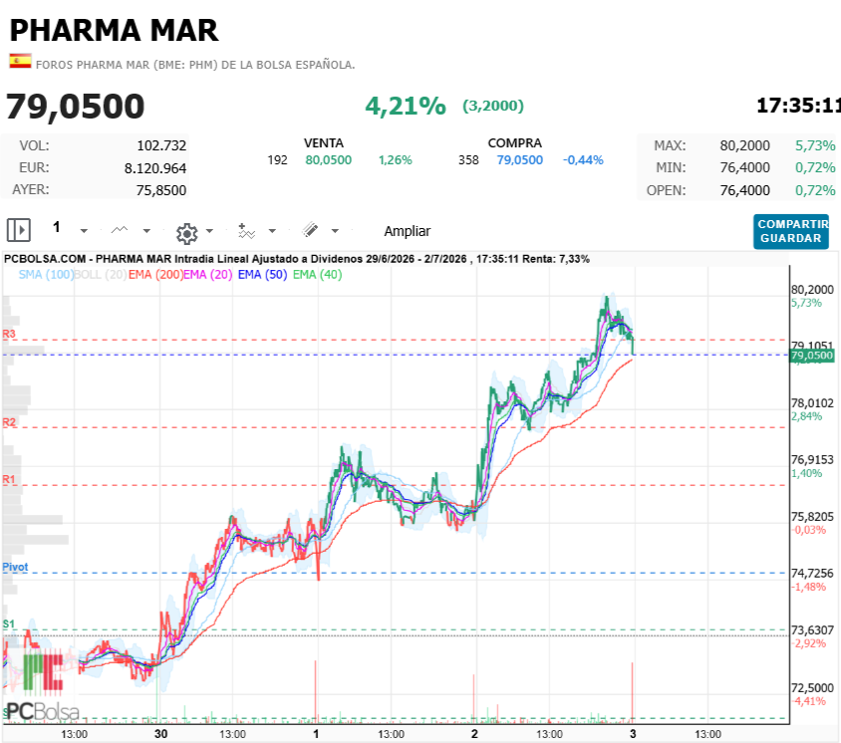Click the S1 support label
Image resolution: width=841 pixels, height=743 pixels.
click(x=9, y=624)
